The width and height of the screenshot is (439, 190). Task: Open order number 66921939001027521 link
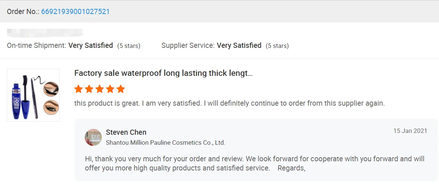tap(75, 11)
